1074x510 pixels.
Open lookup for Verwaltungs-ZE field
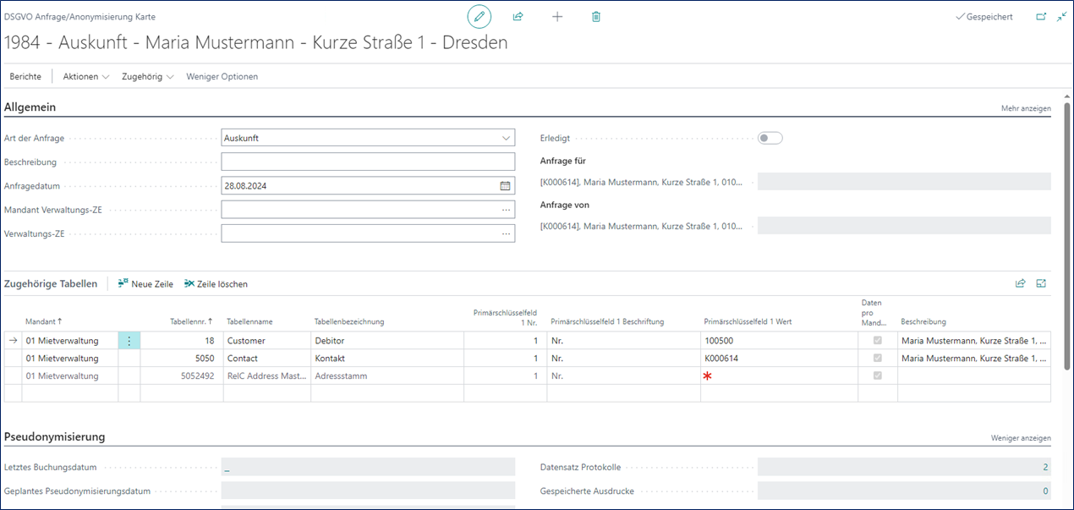506,233
